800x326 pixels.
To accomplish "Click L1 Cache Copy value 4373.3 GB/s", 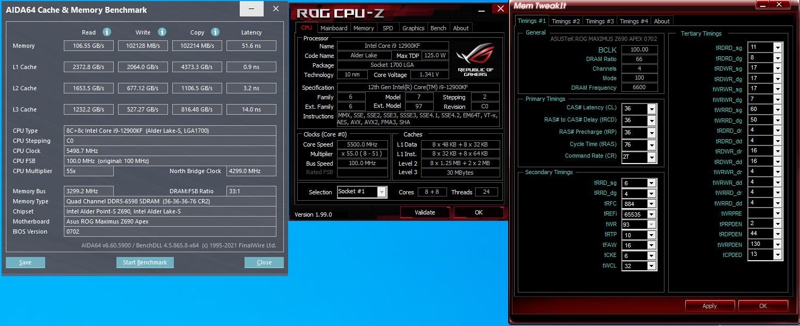I will (x=197, y=67).
